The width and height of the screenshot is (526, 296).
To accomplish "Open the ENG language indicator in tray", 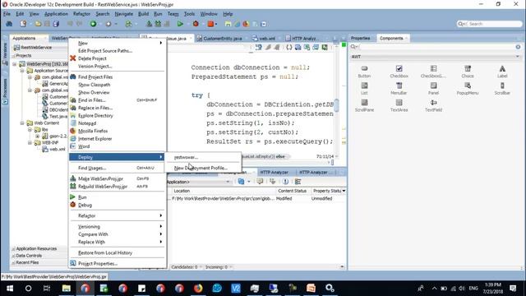I will pyautogui.click(x=473, y=288).
